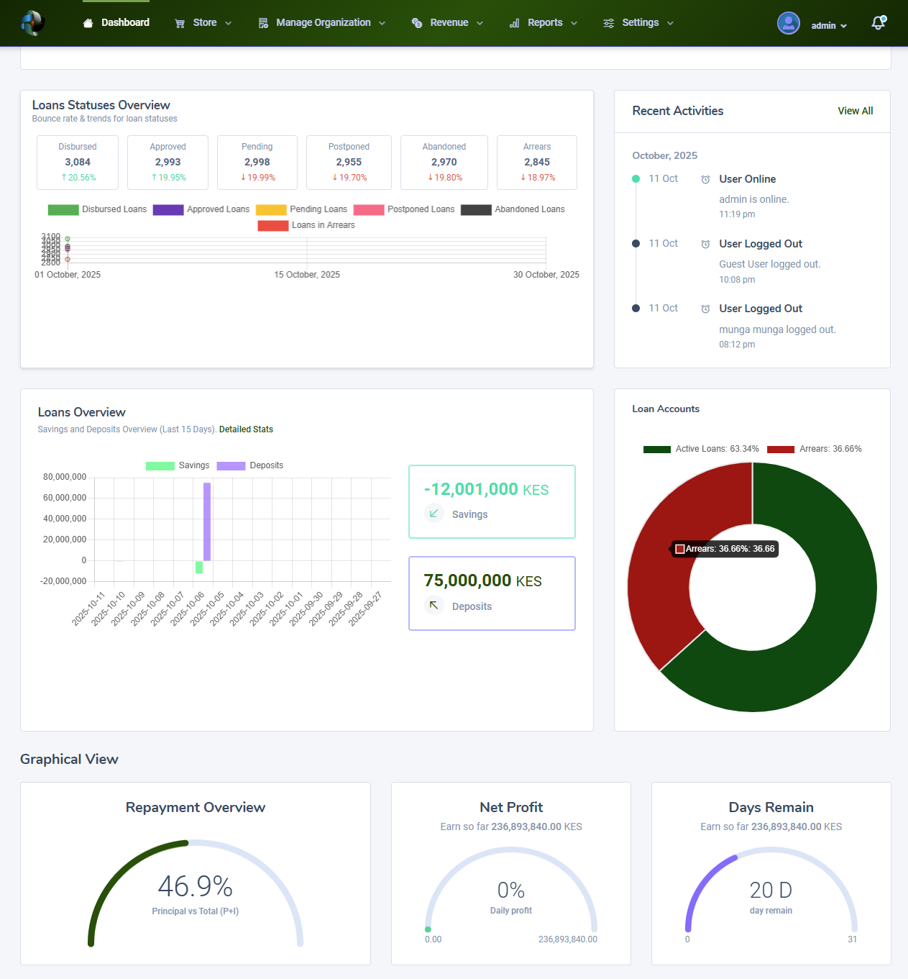Click the app logo in the navbar
The height and width of the screenshot is (979, 908).
coord(33,23)
